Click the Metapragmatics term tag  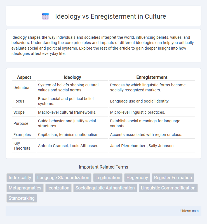(25, 188)
